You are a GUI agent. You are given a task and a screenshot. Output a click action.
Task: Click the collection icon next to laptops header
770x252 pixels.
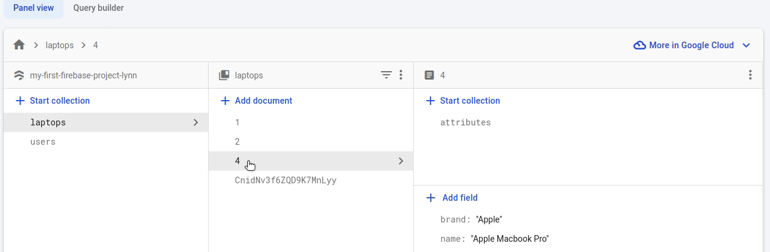tap(224, 75)
